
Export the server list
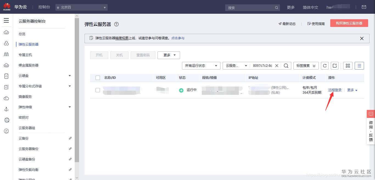(x=335, y=66)
